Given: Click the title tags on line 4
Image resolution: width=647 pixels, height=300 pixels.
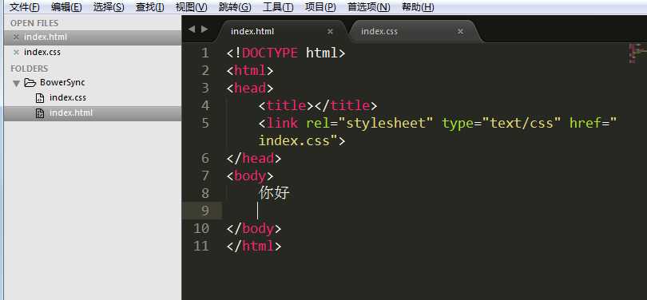Looking at the screenshot, I should pyautogui.click(x=317, y=106).
